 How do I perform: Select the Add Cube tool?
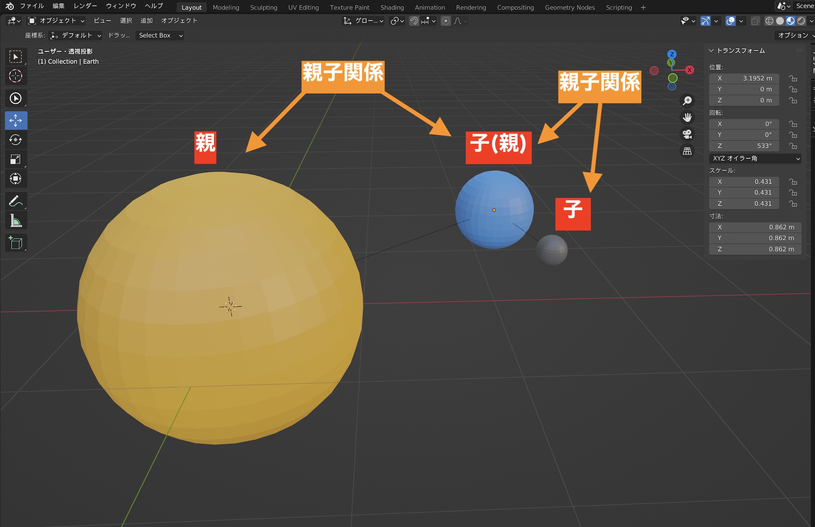[x=16, y=243]
